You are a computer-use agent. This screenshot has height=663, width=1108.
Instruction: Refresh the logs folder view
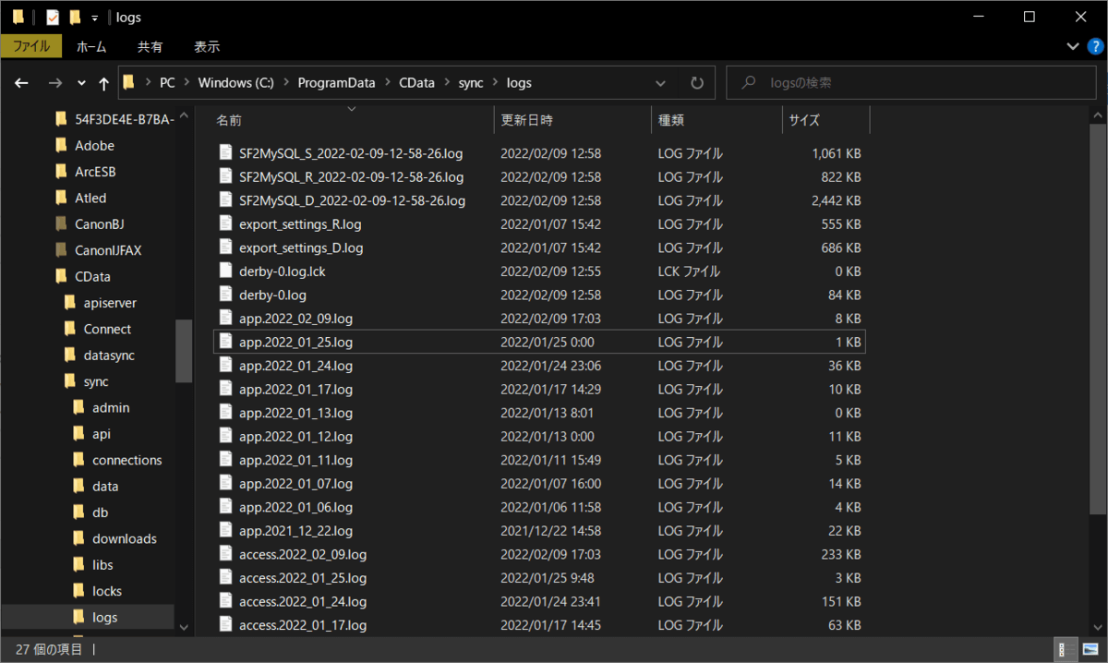697,83
